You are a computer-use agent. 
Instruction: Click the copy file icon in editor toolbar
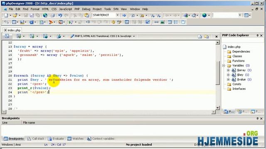(207, 36)
